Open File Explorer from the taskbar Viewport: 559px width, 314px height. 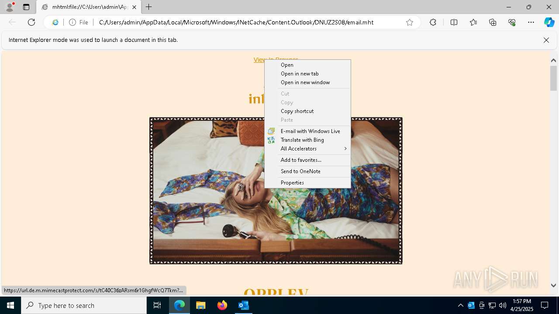(x=201, y=305)
